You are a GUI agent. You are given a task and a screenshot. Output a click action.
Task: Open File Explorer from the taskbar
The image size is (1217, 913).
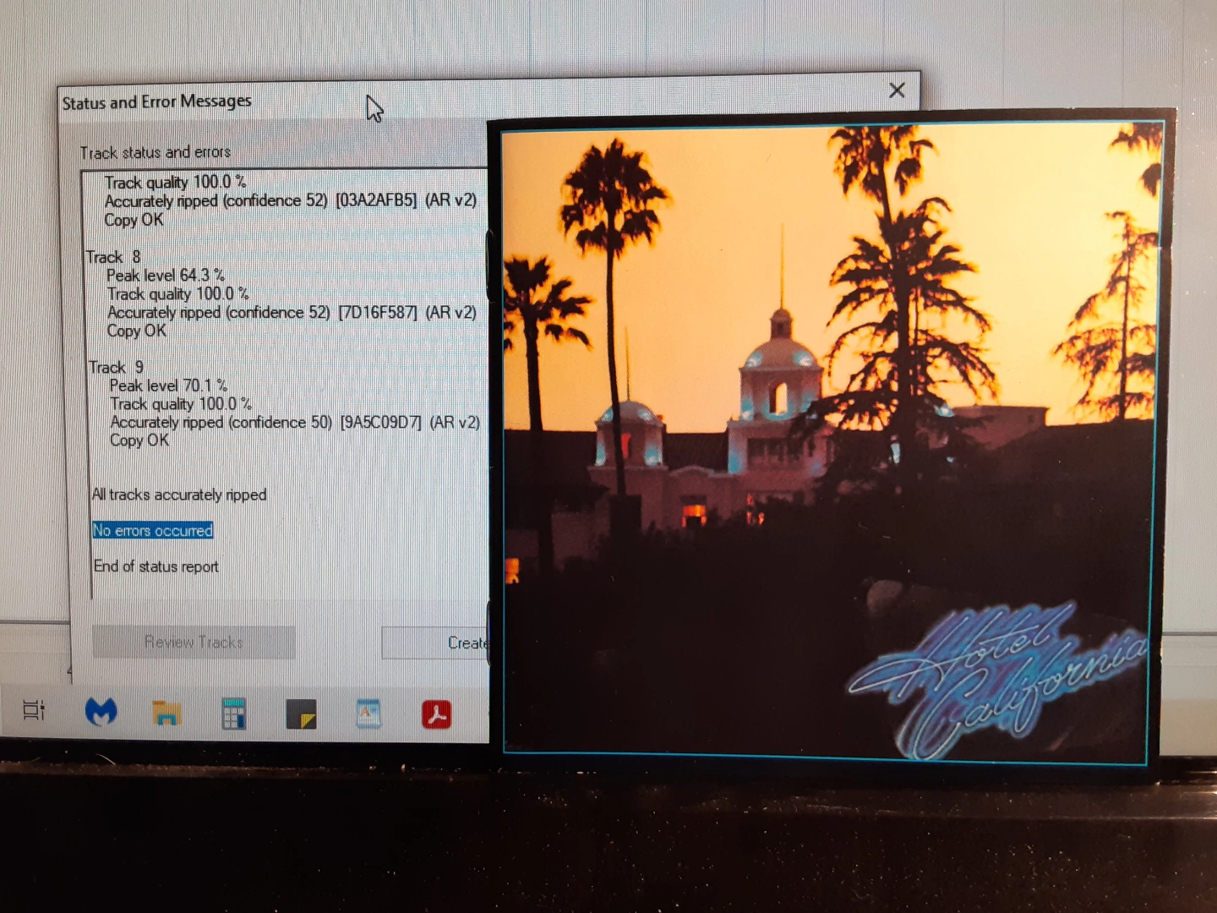pyautogui.click(x=166, y=713)
